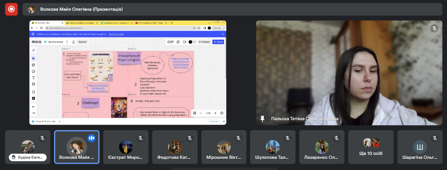Switch to the second browser tab
This screenshot has width=447, height=170.
(x=81, y=23)
